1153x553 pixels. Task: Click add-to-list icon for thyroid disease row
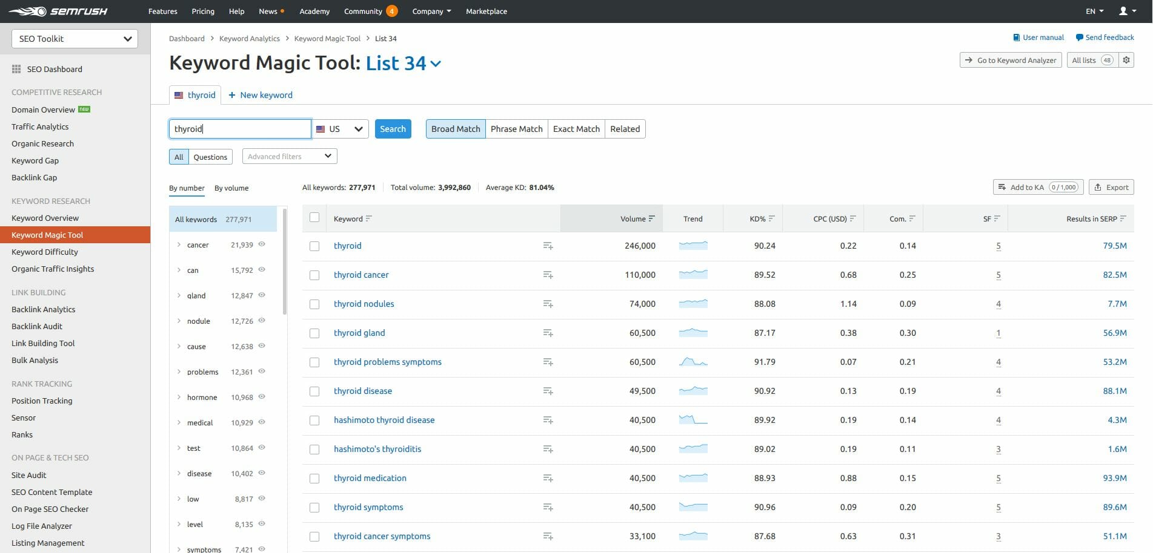[x=548, y=391]
